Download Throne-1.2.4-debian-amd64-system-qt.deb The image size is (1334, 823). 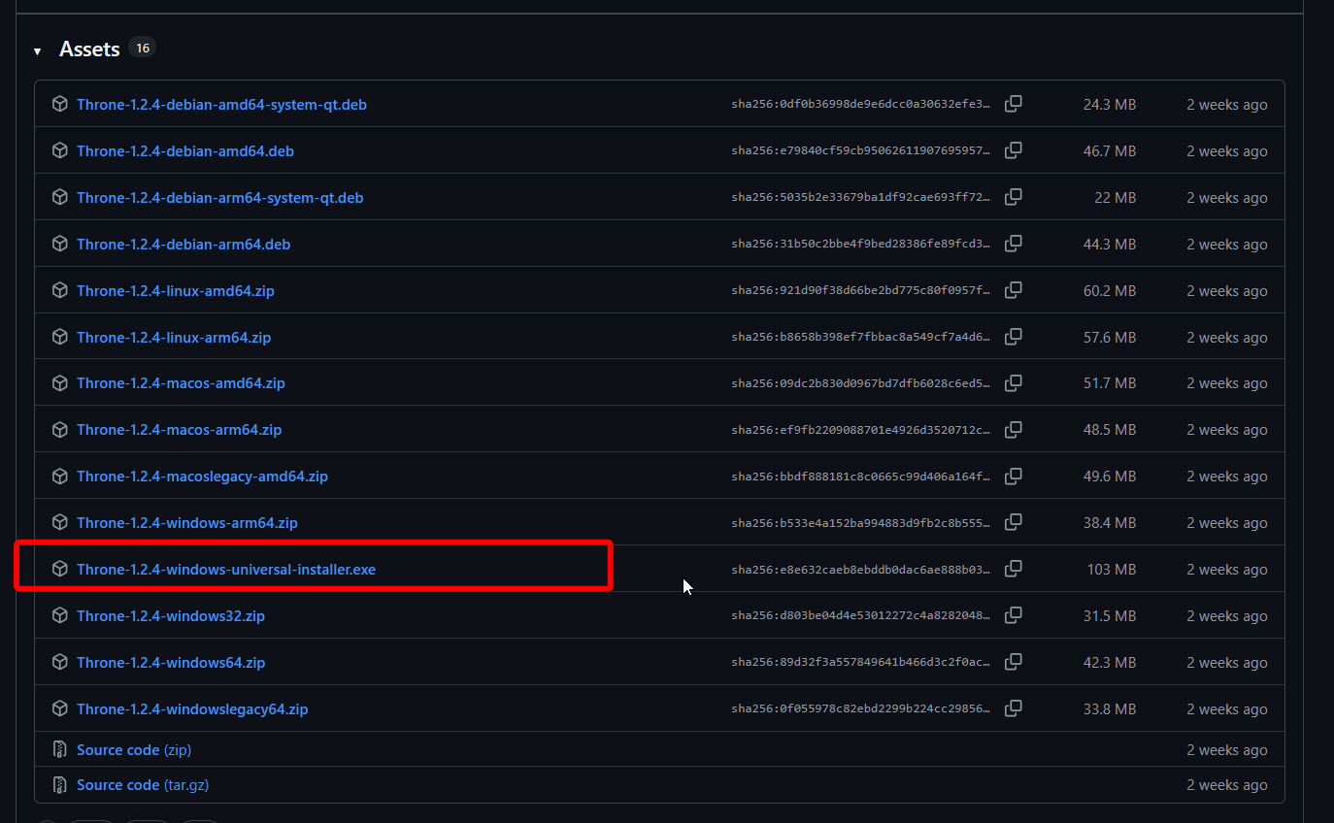[221, 104]
